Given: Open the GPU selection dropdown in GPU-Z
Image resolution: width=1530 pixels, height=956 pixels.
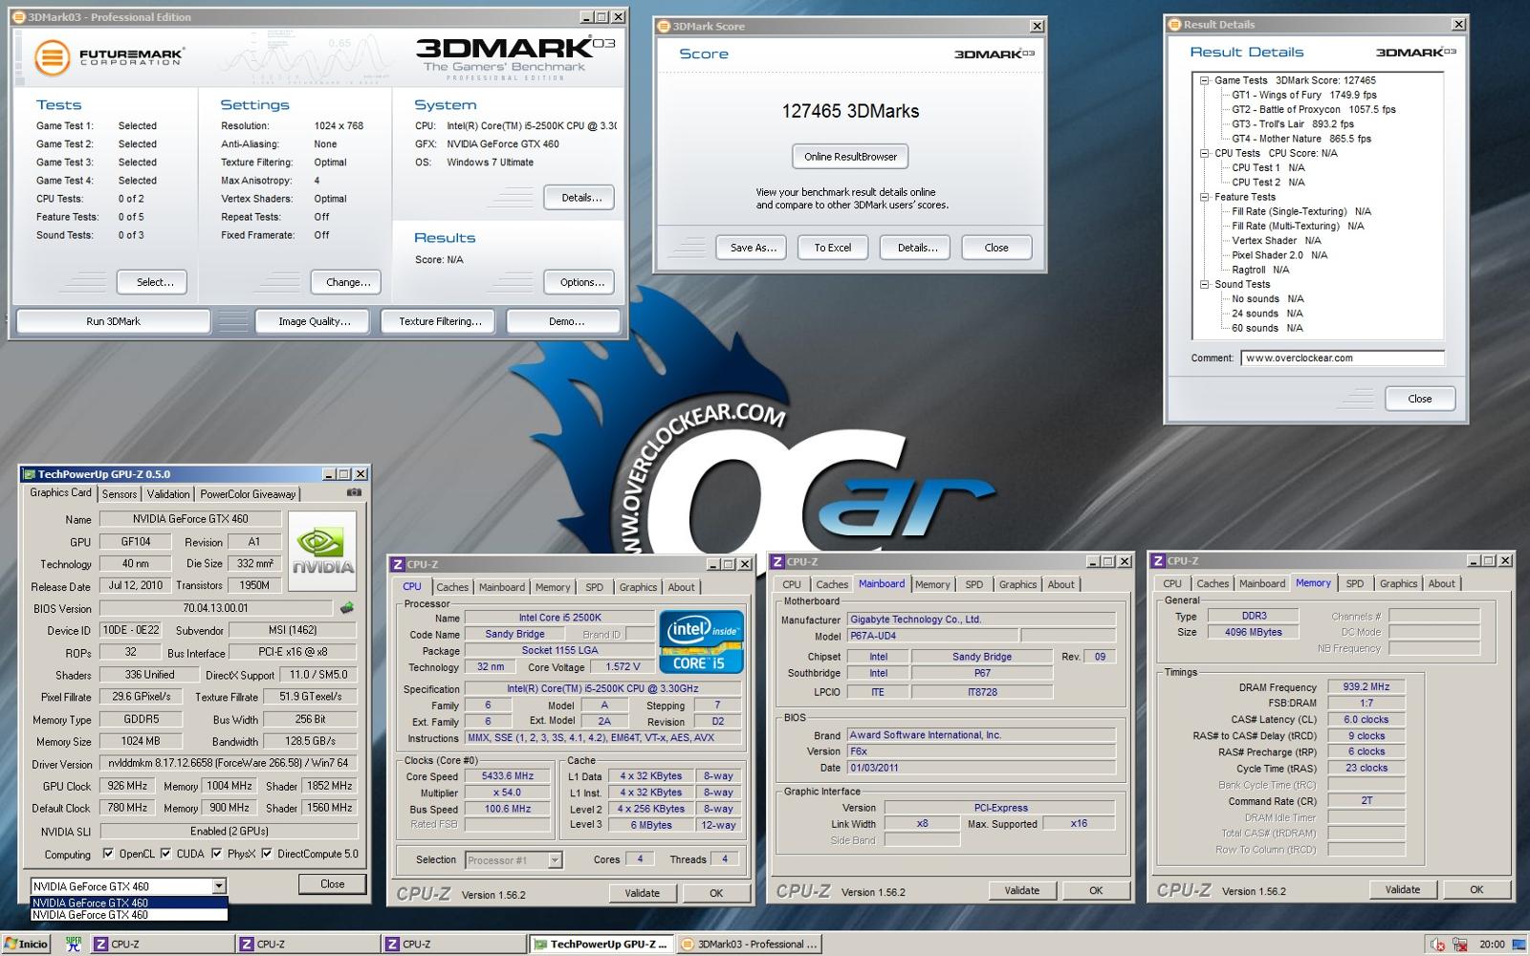Looking at the screenshot, I should click(x=219, y=886).
